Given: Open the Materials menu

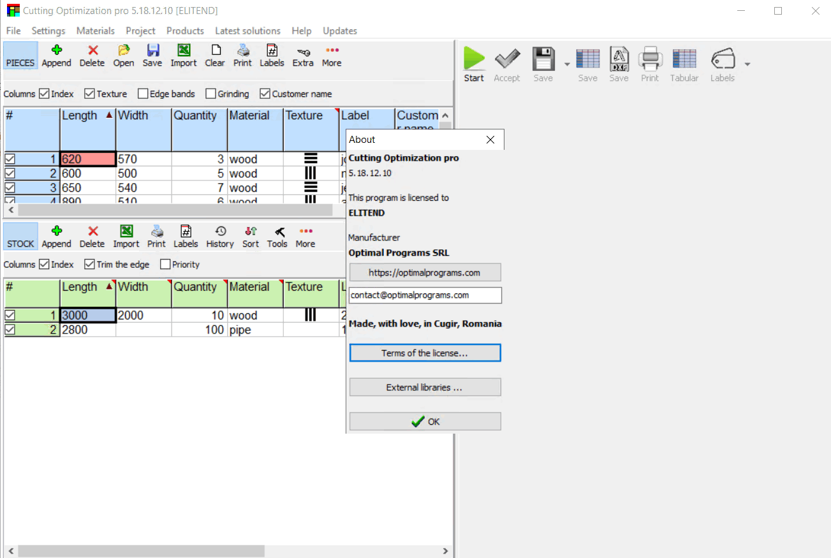Looking at the screenshot, I should click(x=96, y=31).
